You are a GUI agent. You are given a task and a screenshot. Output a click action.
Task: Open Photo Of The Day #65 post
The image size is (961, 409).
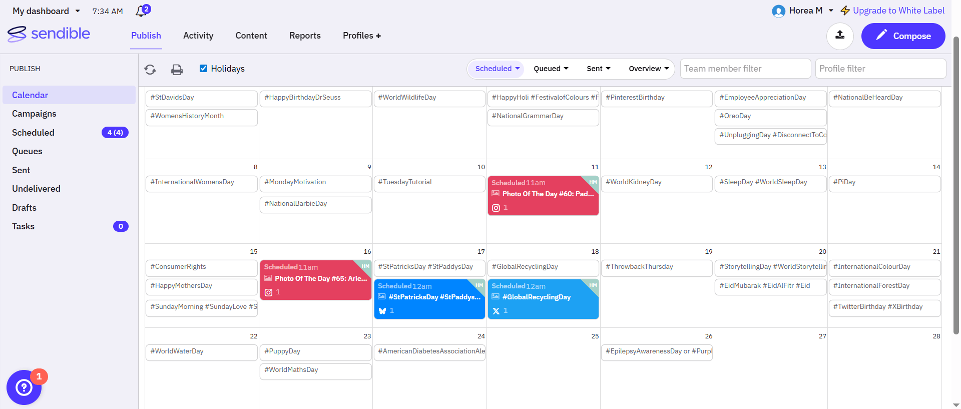pyautogui.click(x=316, y=280)
